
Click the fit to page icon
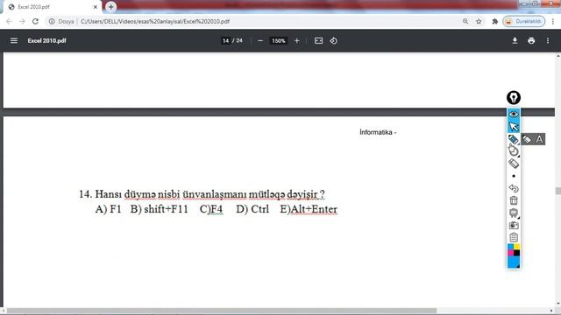[318, 41]
